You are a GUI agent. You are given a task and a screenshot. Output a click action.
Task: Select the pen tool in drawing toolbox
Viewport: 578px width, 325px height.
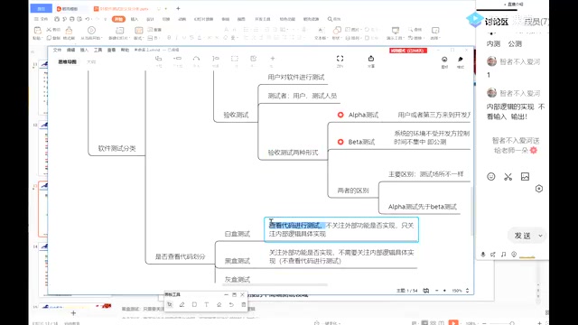pos(182,305)
